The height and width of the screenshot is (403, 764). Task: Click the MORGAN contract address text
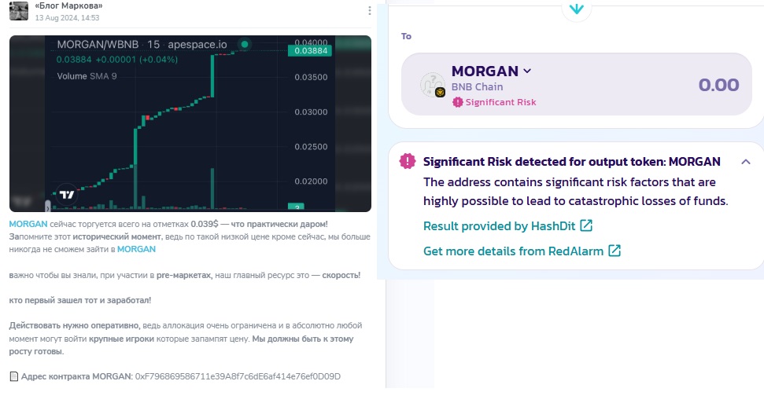238,376
